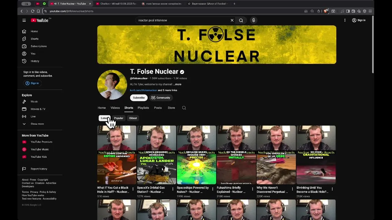Submit search with the magnifier button
Image resolution: width=392 pixels, height=220 pixels.
(241, 20)
